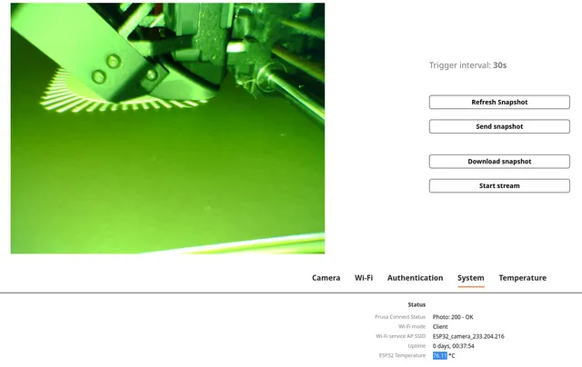Click the camera snapshot preview image

point(167,127)
